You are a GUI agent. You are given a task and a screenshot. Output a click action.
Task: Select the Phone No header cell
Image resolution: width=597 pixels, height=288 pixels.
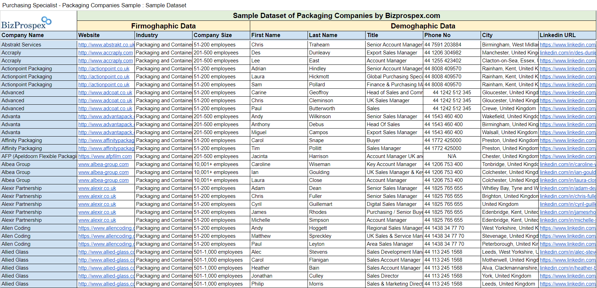tap(452, 35)
